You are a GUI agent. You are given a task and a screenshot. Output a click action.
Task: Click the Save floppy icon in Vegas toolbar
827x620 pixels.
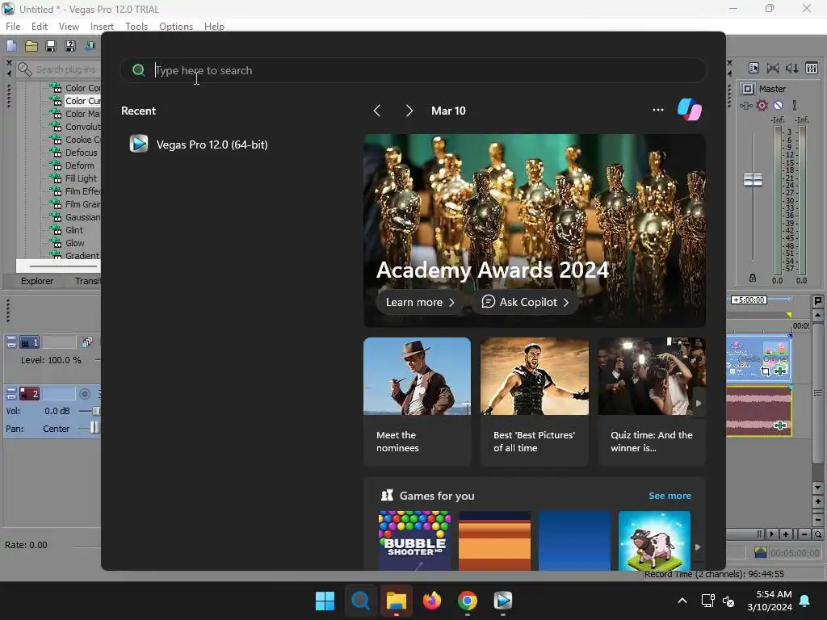(51, 46)
